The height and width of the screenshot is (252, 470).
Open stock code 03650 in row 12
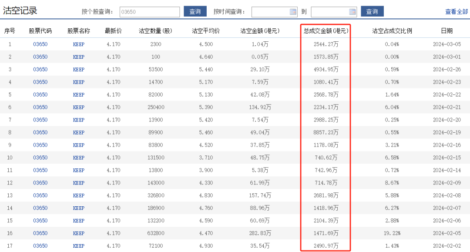click(x=40, y=182)
